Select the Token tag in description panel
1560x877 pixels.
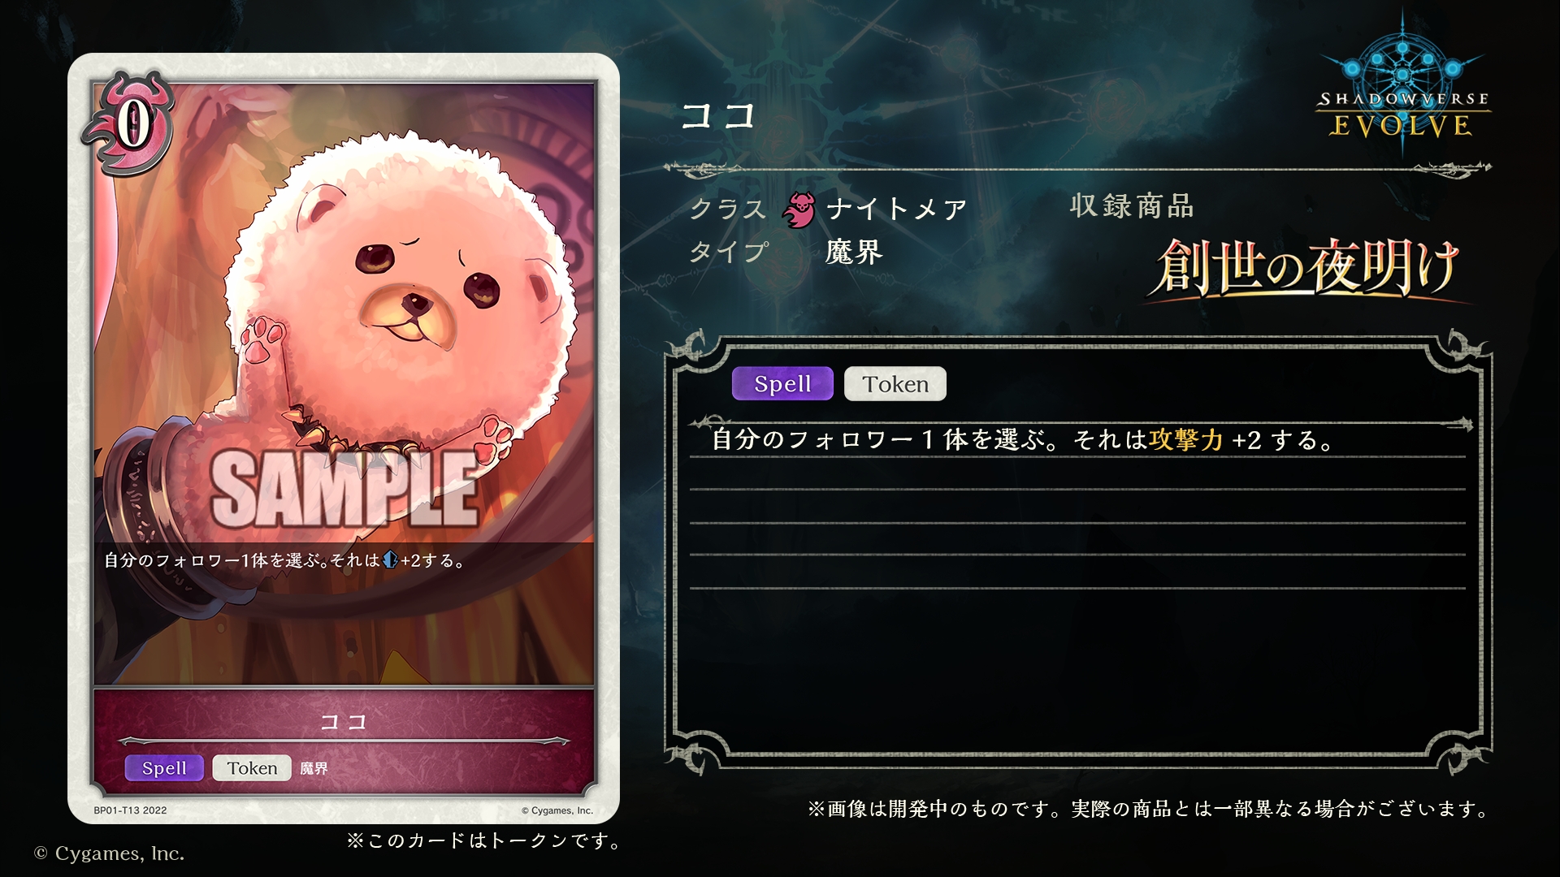pyautogui.click(x=895, y=383)
